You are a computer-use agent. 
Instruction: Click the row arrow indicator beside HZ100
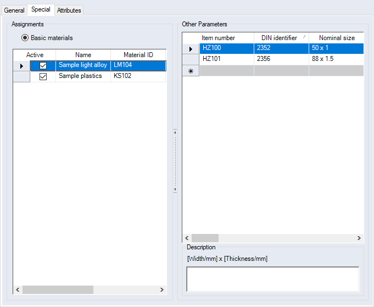coord(191,48)
